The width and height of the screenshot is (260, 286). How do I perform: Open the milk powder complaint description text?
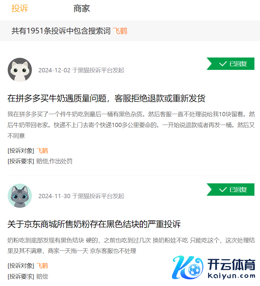coord(131,245)
